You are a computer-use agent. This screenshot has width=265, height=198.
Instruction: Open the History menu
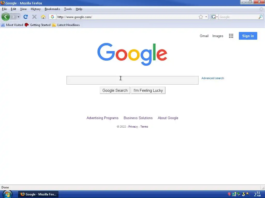(35, 9)
